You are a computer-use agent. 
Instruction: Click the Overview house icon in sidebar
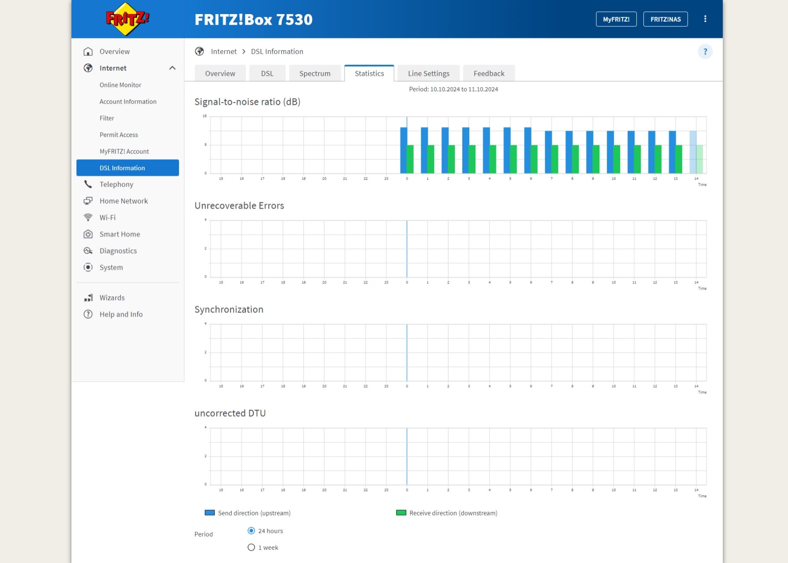[x=88, y=52]
